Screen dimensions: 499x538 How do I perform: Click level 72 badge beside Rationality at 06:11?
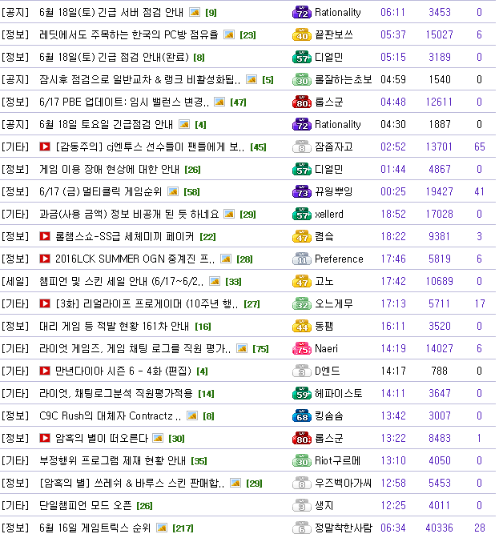click(x=302, y=13)
